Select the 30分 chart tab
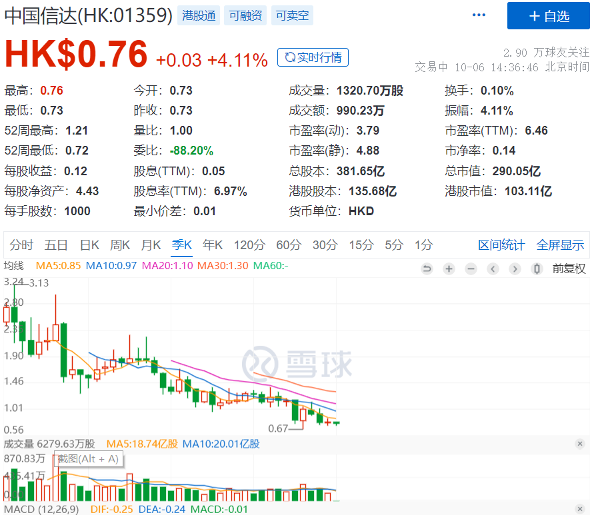Viewport: 608px width, 515px height. (x=325, y=245)
